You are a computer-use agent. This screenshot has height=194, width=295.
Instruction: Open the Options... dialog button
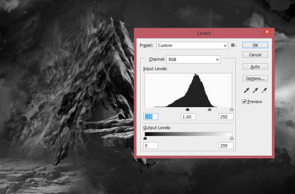[x=255, y=79]
